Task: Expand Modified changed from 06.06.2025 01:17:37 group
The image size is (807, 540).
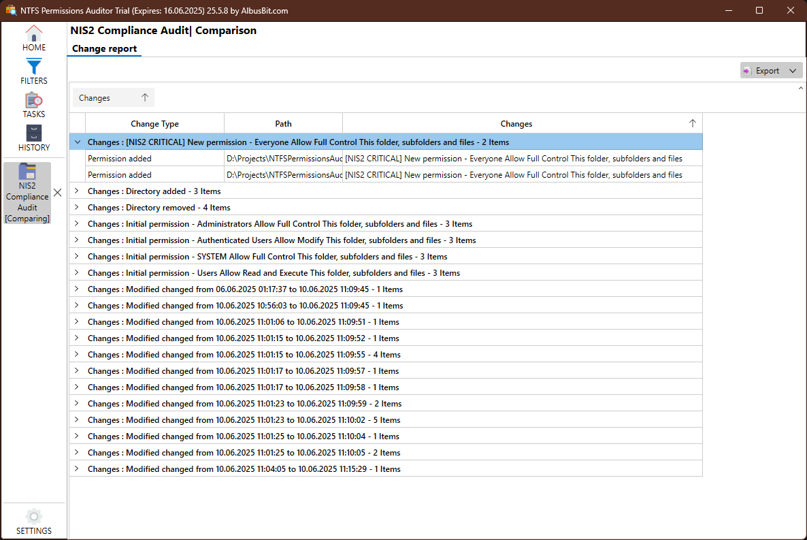Action: tap(77, 289)
